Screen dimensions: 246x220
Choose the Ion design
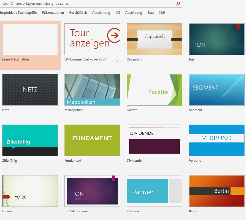pyautogui.click(x=217, y=39)
